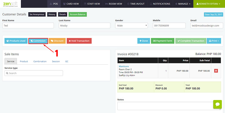Open Products Used
225x113 pixels.
(16, 41)
